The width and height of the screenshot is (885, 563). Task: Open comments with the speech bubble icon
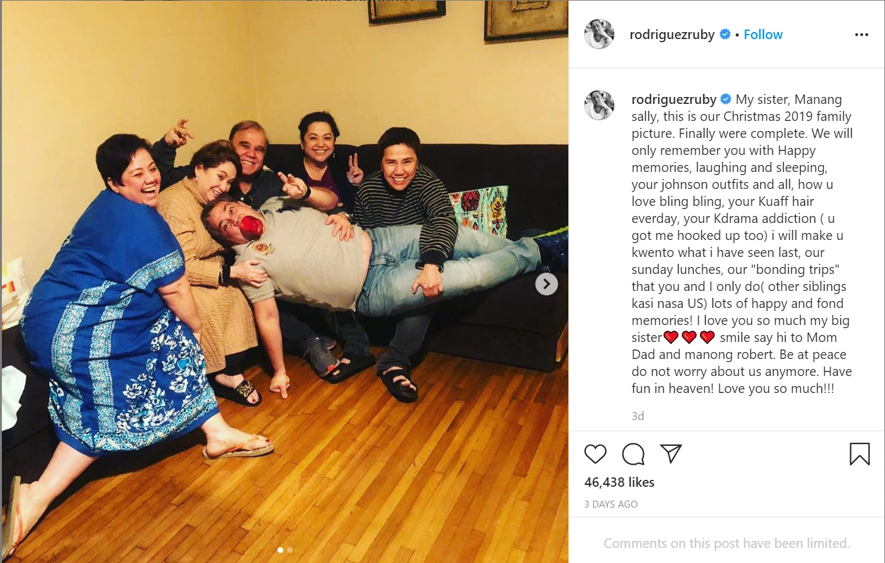(633, 454)
